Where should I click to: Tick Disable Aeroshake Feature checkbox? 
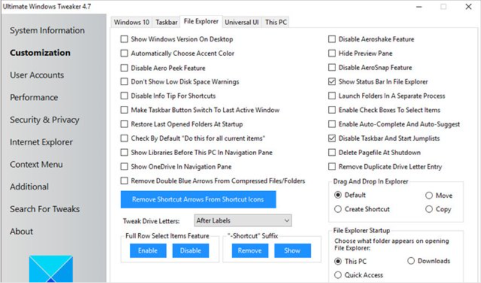(x=332, y=39)
